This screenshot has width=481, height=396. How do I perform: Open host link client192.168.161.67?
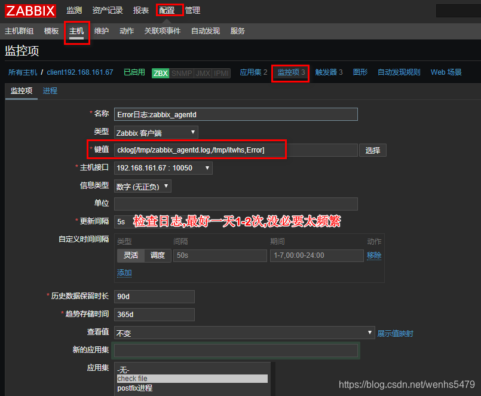(80, 72)
